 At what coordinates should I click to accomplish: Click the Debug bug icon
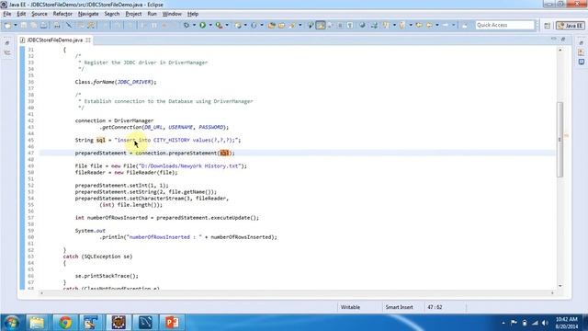(x=187, y=25)
